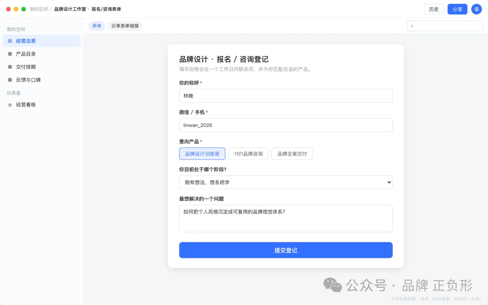Focus the 你的称呼 input field
This screenshot has width=488, height=305.
point(286,96)
